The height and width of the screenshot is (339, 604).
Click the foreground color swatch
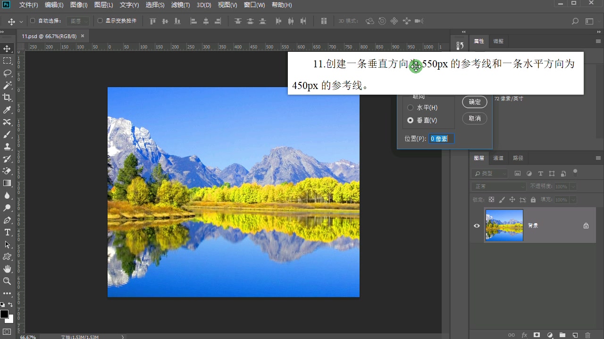(4, 314)
